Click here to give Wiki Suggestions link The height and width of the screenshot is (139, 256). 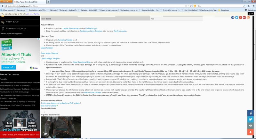pos(11,34)
